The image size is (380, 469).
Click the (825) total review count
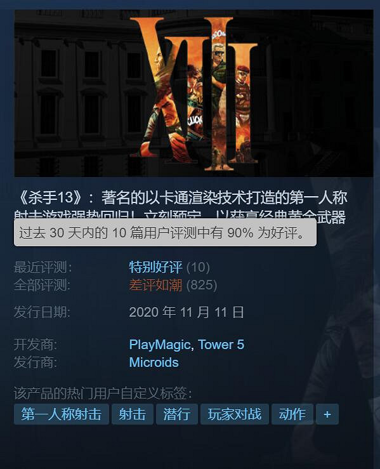[x=202, y=285]
